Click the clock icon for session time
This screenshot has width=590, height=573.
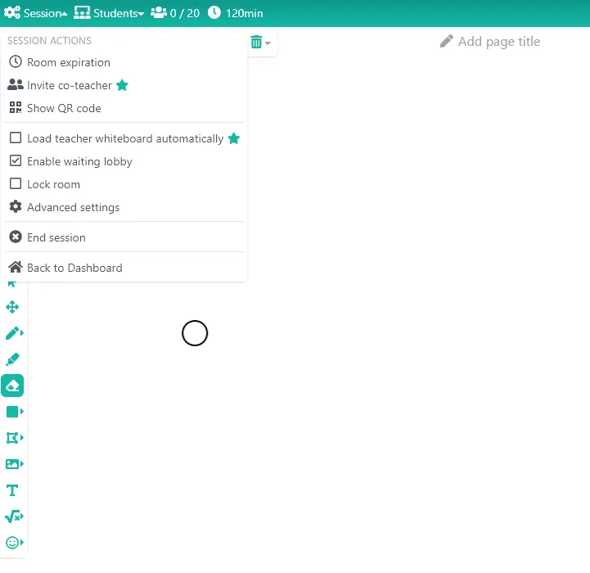(x=214, y=12)
